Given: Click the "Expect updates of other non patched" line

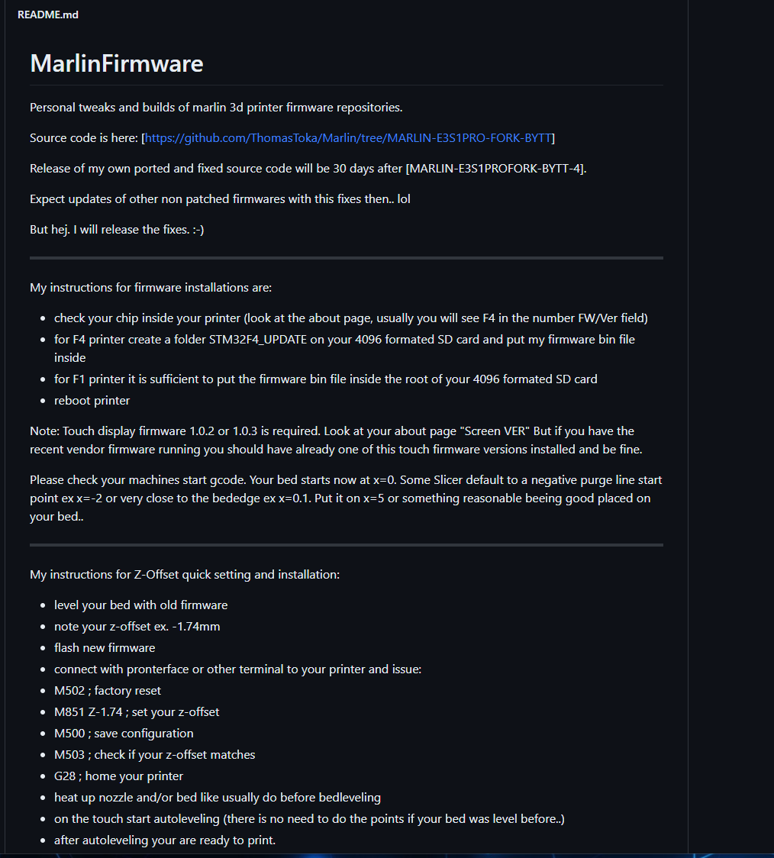Looking at the screenshot, I should 220,199.
